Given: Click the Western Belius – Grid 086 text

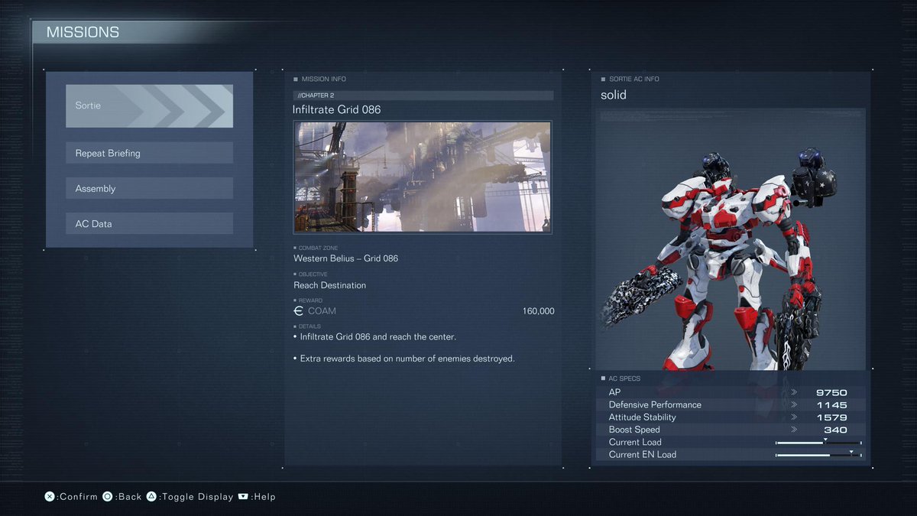Looking at the screenshot, I should (x=345, y=258).
